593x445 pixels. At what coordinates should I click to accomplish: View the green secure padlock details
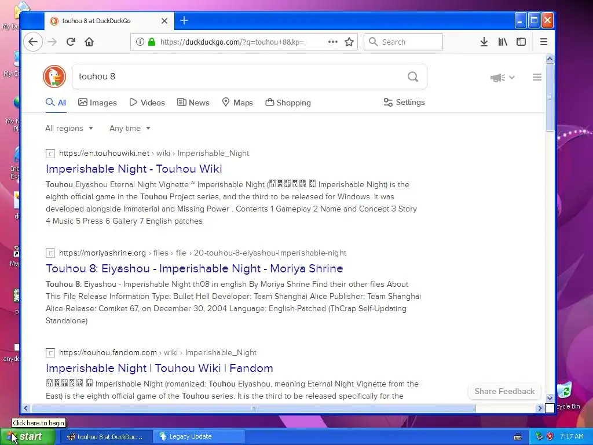[x=152, y=42]
